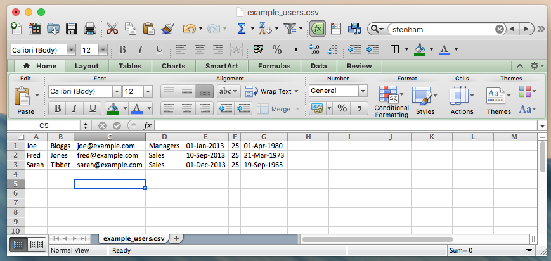The width and height of the screenshot is (551, 261).
Task: Click the Percent Style button in ribbon
Action: click(x=342, y=108)
